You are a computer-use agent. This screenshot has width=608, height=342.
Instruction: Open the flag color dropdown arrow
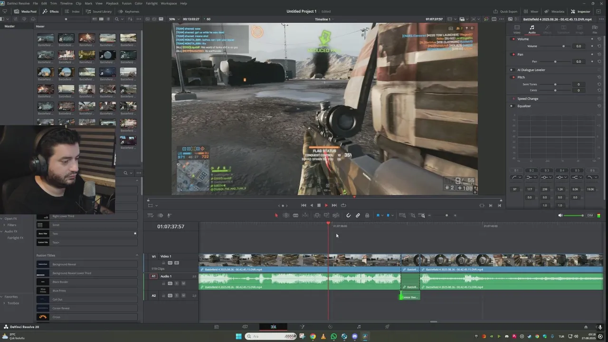coord(382,215)
